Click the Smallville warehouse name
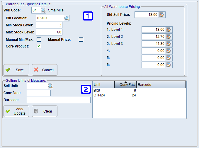This screenshot has height=148, width=199. pos(56,10)
